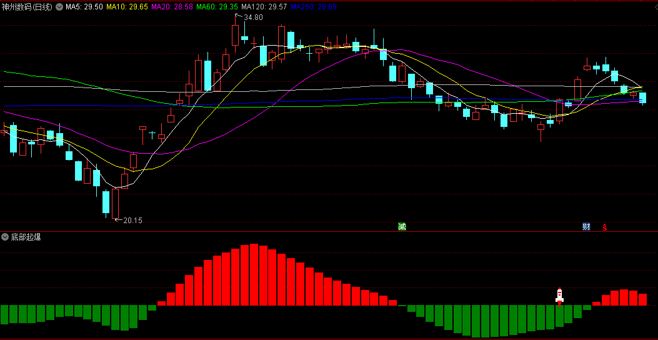
Task: Select the candlestick at the 20.15 low
Action: (x=115, y=204)
